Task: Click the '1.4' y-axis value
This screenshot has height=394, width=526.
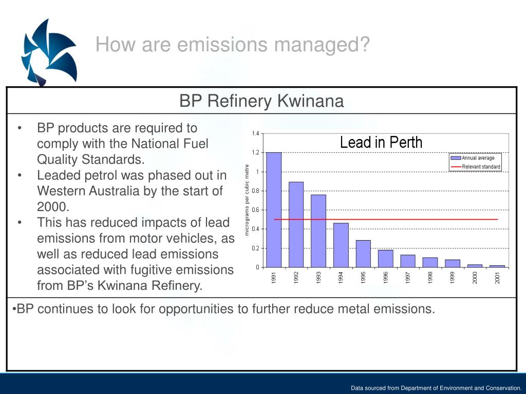Action: [x=256, y=134]
